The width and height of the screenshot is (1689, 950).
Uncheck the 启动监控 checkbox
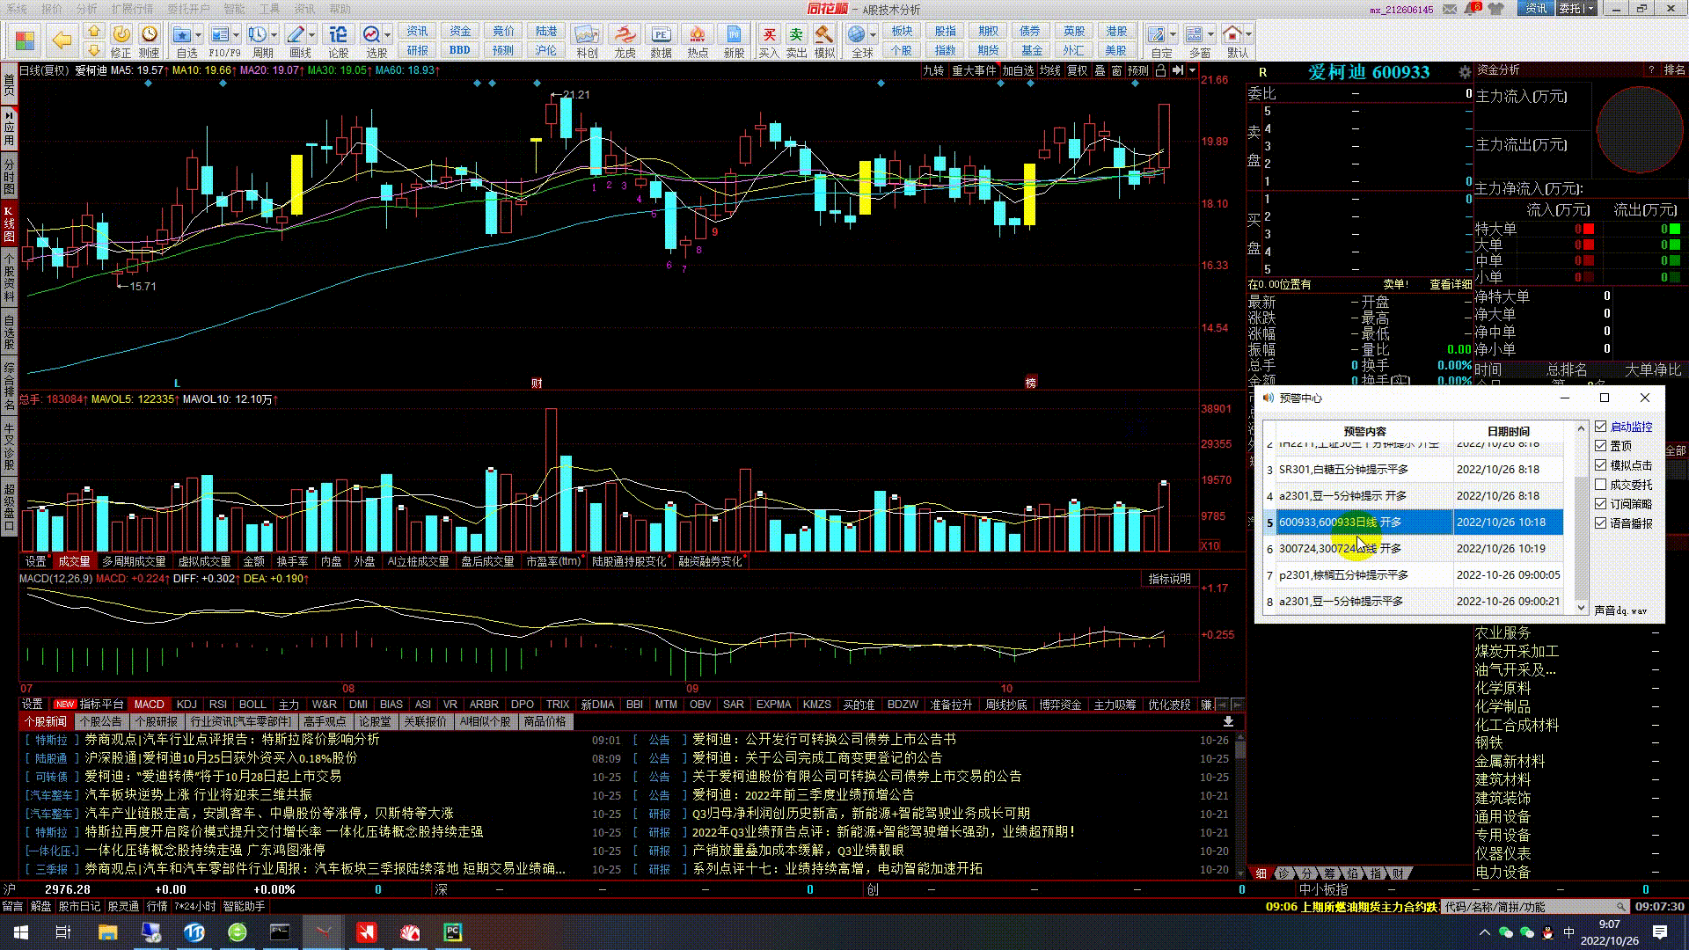point(1601,427)
